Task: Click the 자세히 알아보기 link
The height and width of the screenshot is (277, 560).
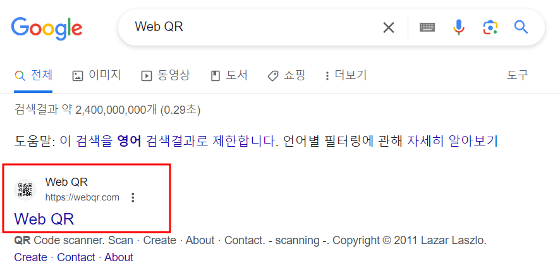Action: point(452,141)
